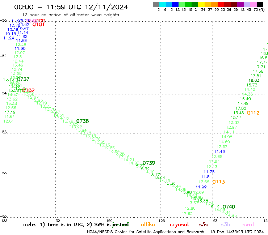Click the longitude axis label '-123'
268x235 pixels.
click(x=213, y=221)
